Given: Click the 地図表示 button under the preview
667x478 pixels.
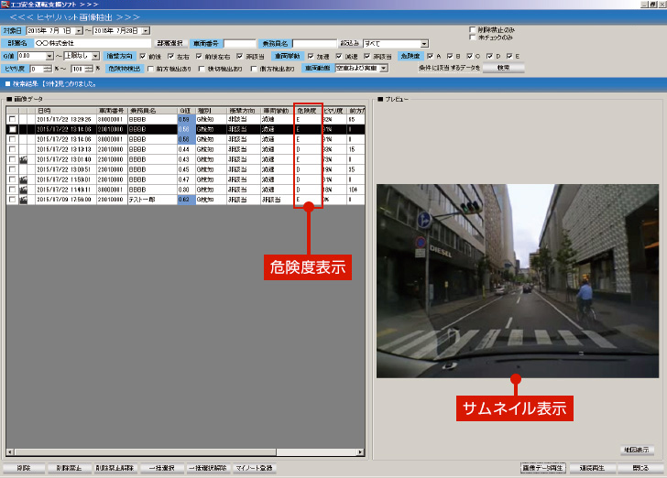Looking at the screenshot, I should click(636, 450).
